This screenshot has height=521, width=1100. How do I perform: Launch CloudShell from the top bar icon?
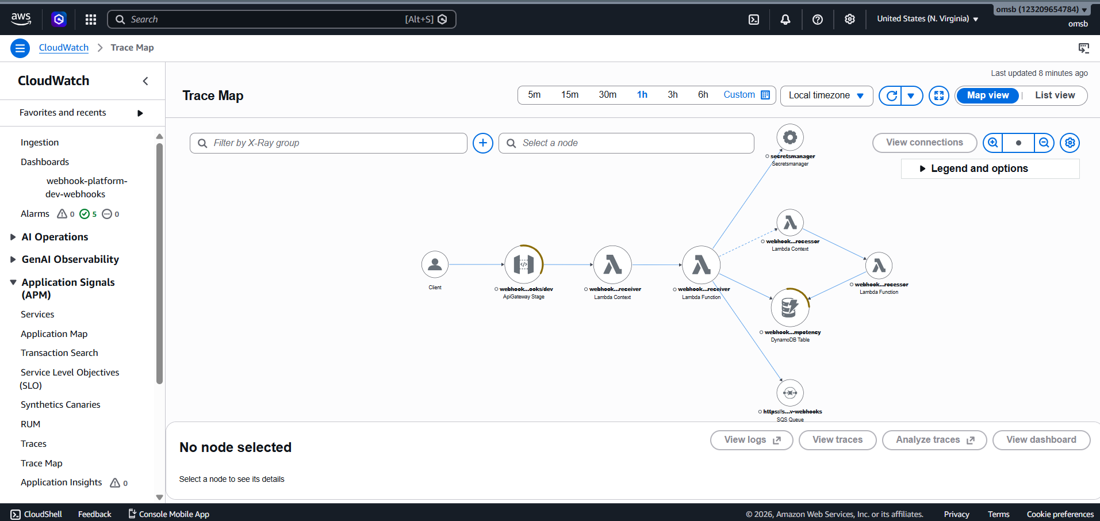[x=754, y=20]
